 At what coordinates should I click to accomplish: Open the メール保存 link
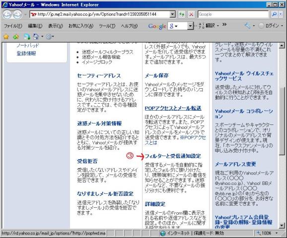(x=157, y=75)
